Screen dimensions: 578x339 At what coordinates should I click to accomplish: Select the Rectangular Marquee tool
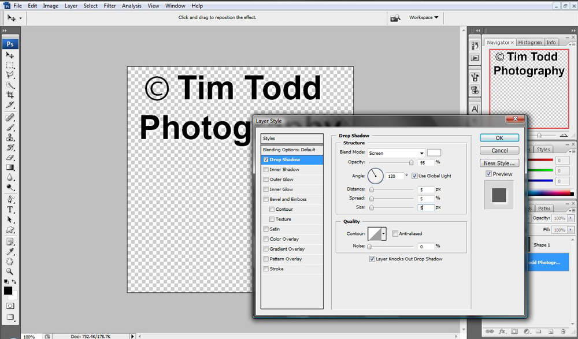coord(10,65)
